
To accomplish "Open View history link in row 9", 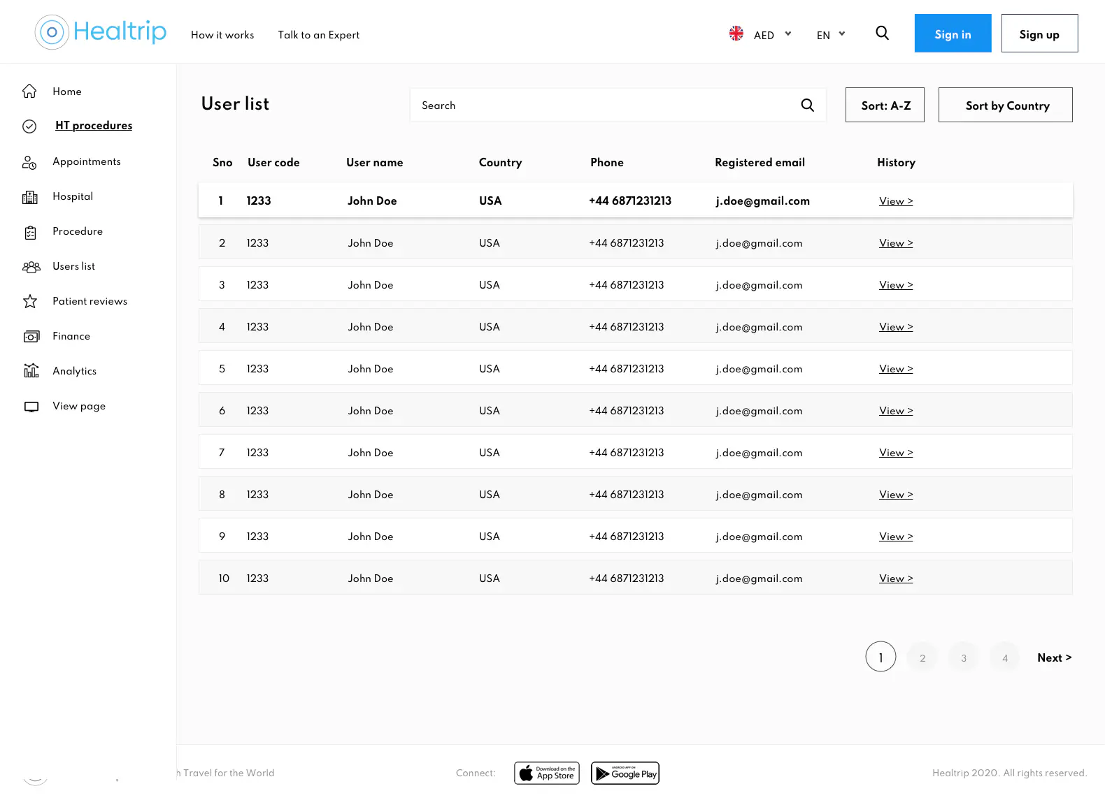I will [x=896, y=537].
